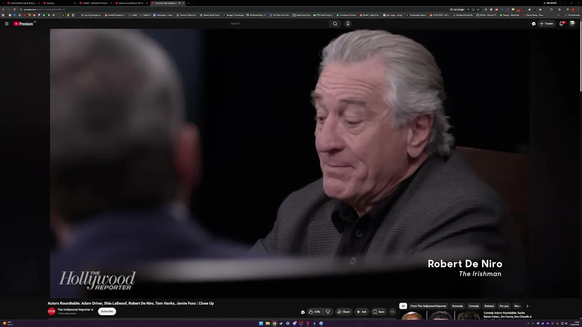582x327 pixels.
Task: Open the weather widget in the taskbar
Action: tap(8, 323)
